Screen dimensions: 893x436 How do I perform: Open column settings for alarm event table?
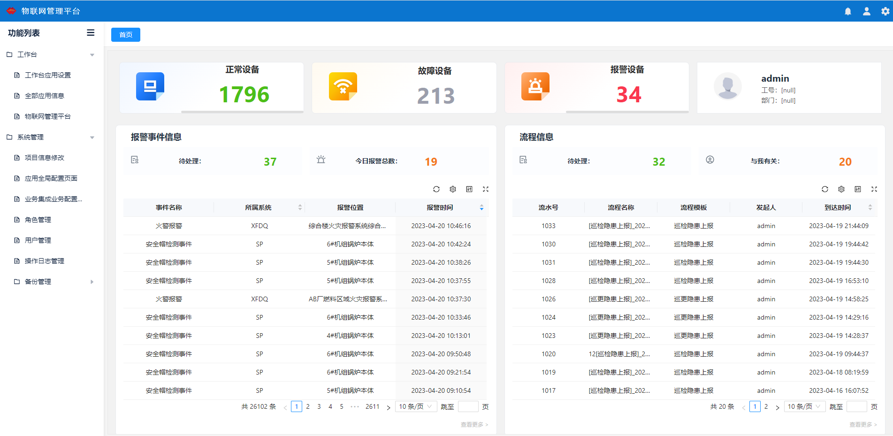pyautogui.click(x=453, y=189)
